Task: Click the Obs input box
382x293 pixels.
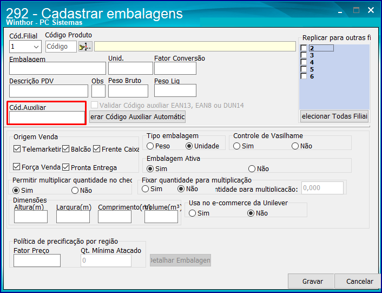Action: 98,91
